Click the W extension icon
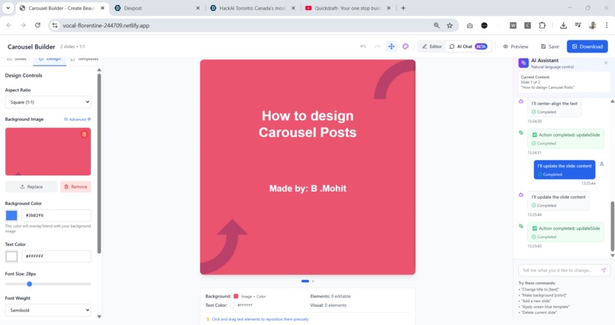 click(513, 25)
